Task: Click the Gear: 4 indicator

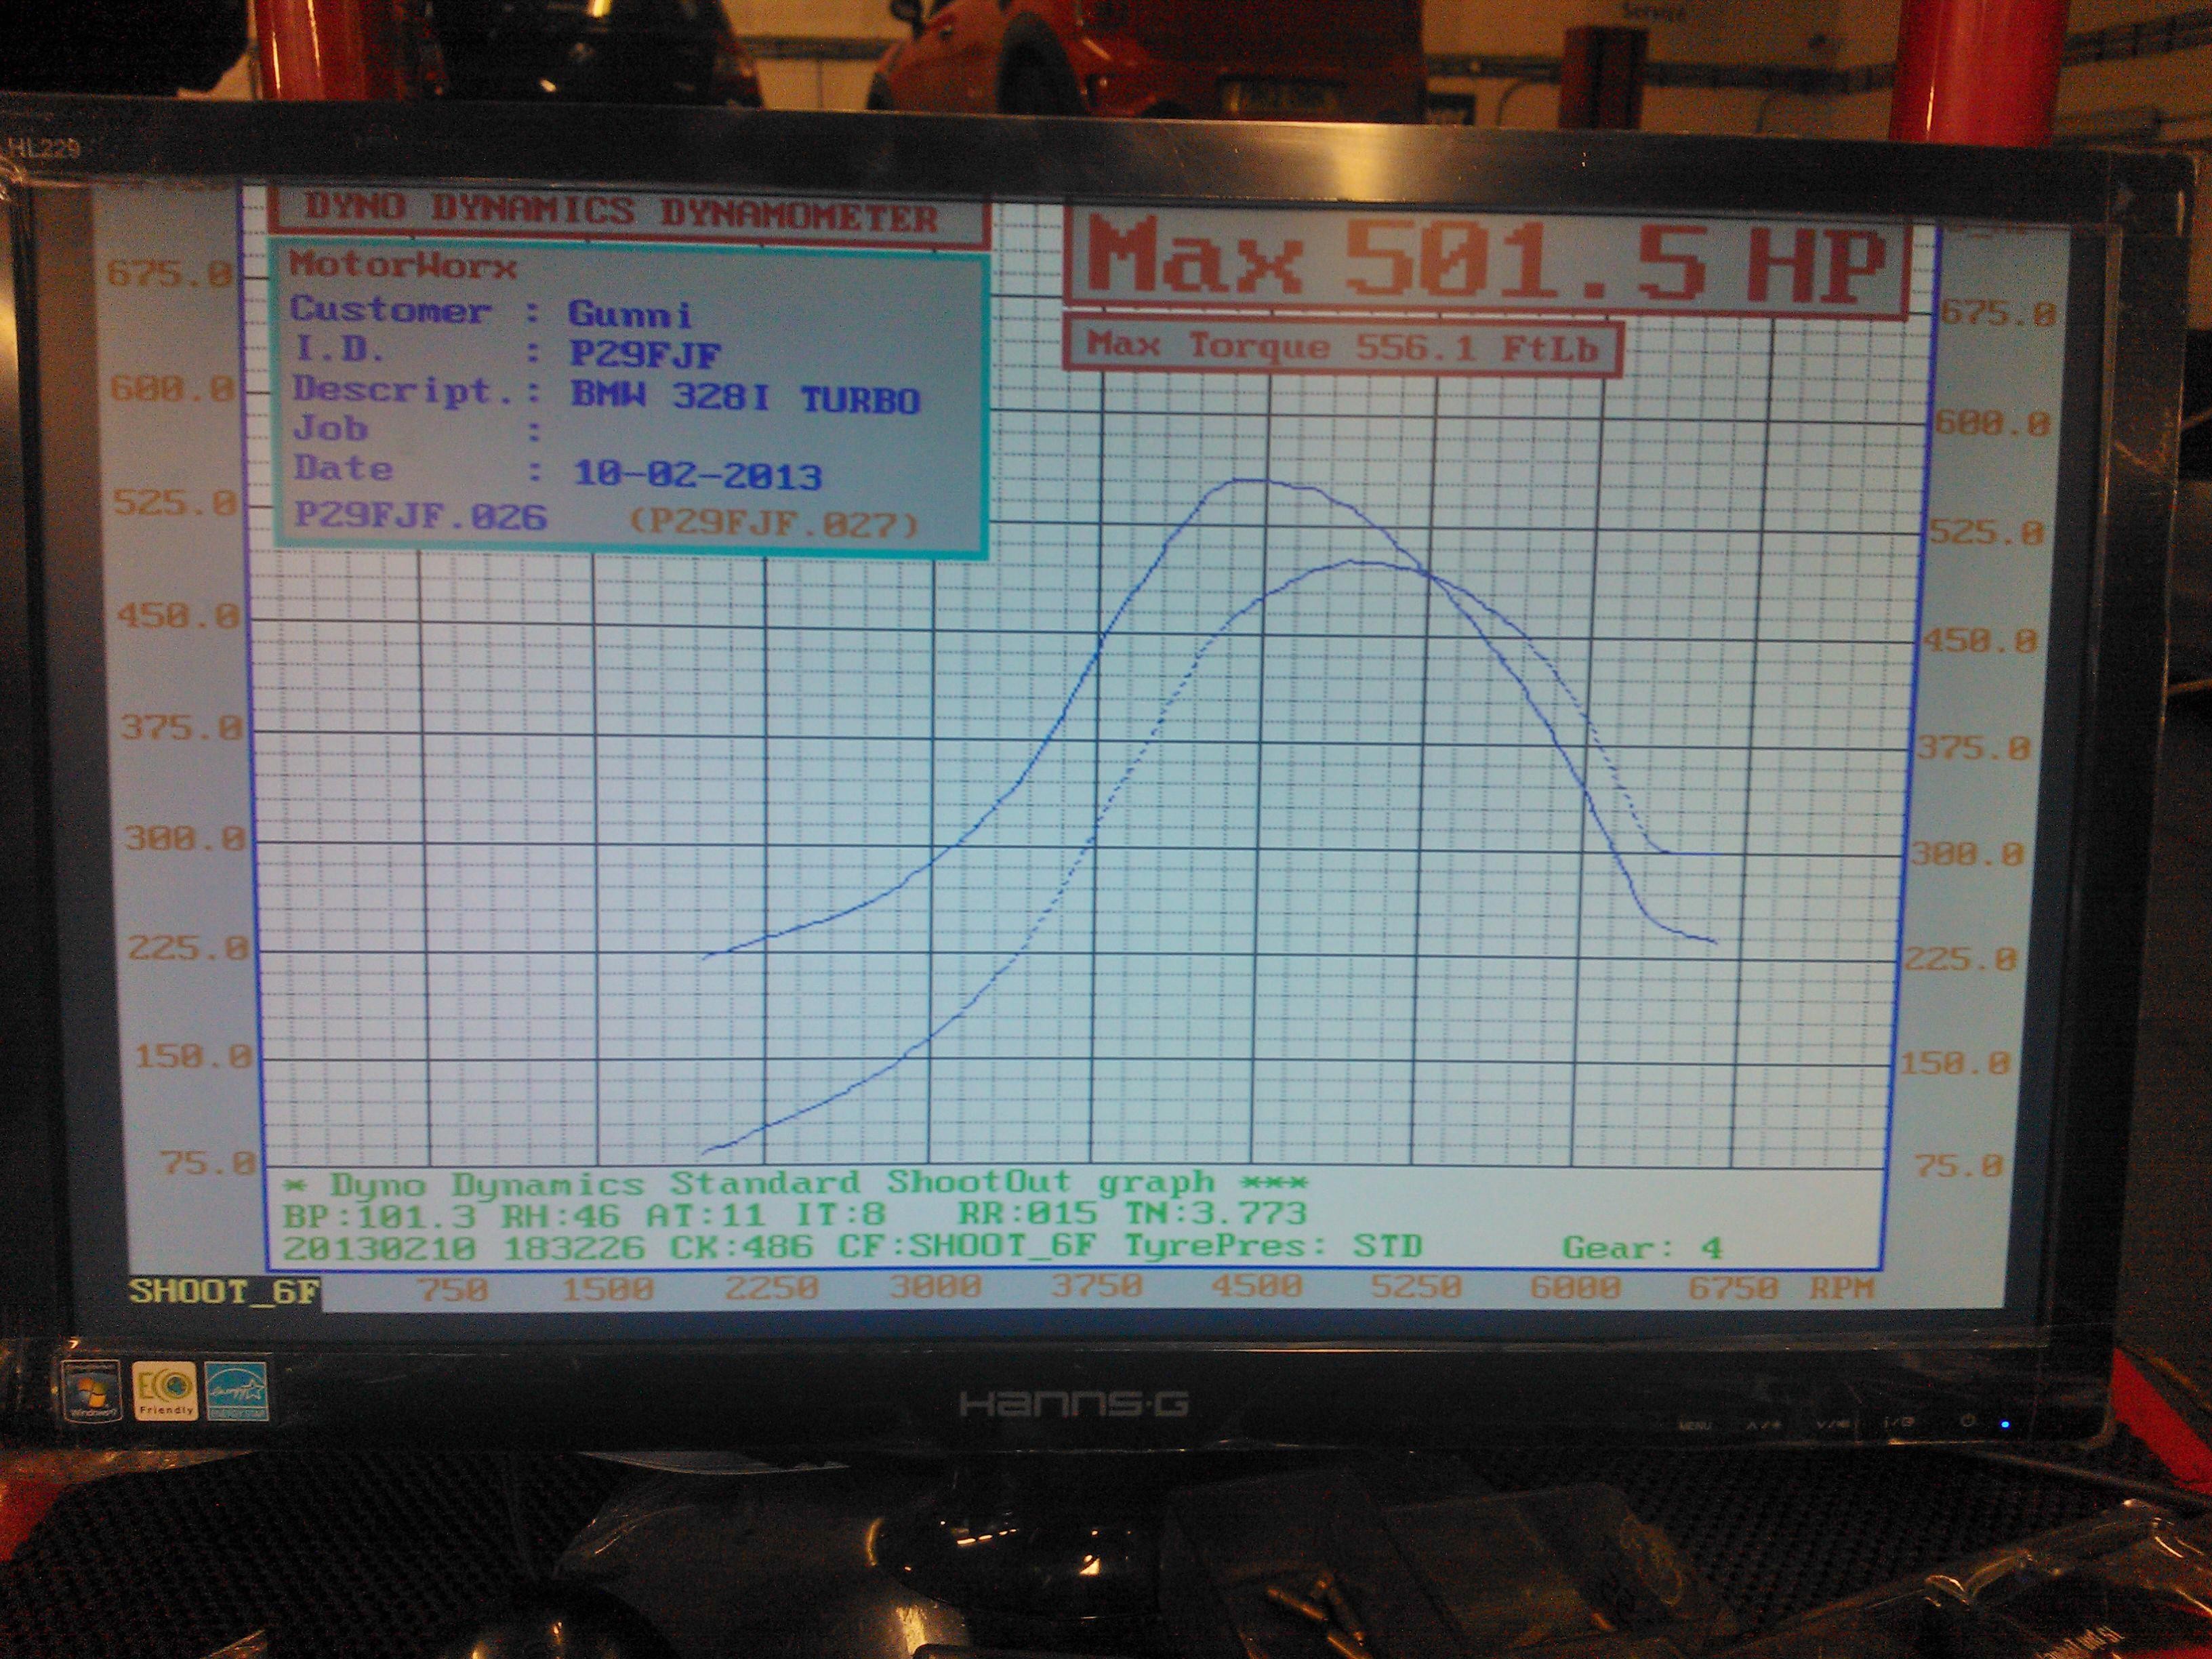Action: (x=1642, y=1248)
